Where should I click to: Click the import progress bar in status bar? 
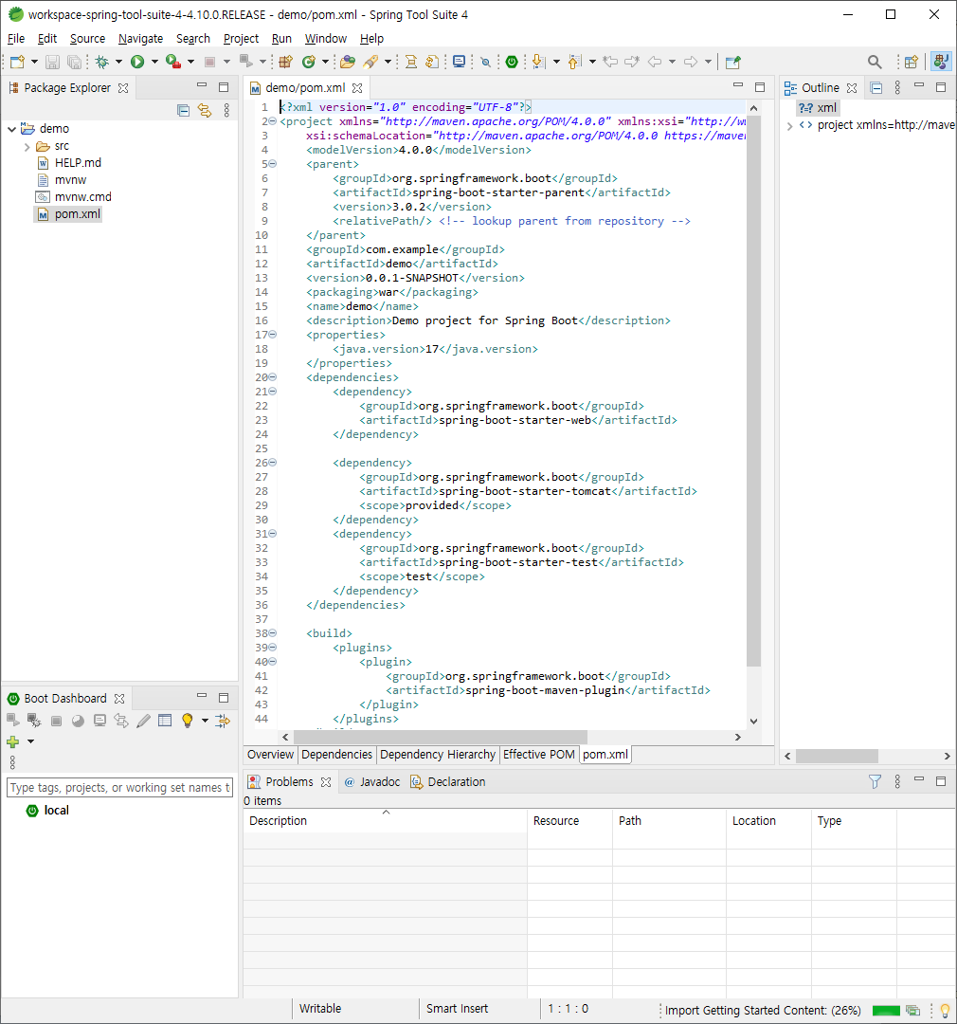[886, 1011]
